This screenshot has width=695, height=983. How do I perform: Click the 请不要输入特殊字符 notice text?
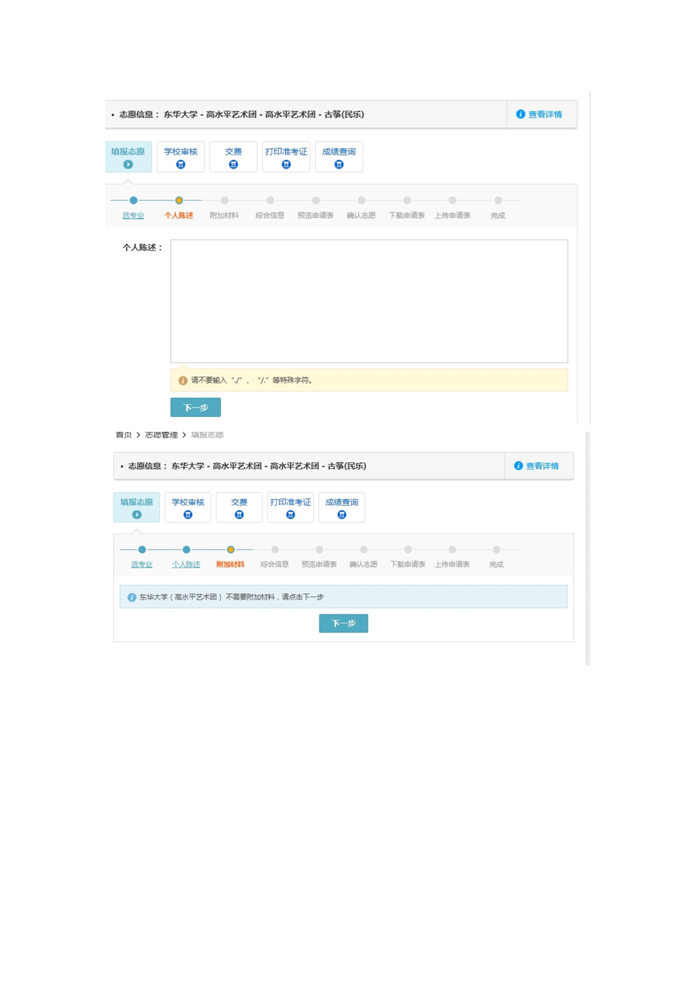[x=252, y=380]
